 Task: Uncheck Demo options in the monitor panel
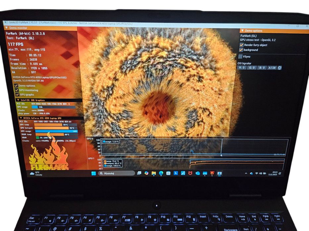[16, 86]
